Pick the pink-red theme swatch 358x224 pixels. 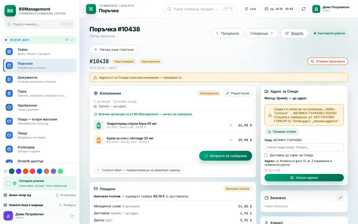pyautogui.click(x=33, y=171)
